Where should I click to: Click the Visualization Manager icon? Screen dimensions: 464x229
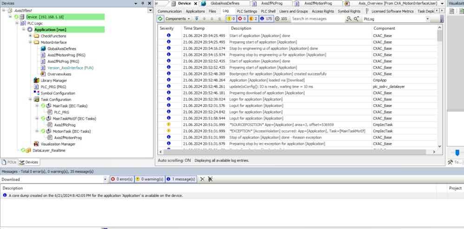tap(36, 144)
